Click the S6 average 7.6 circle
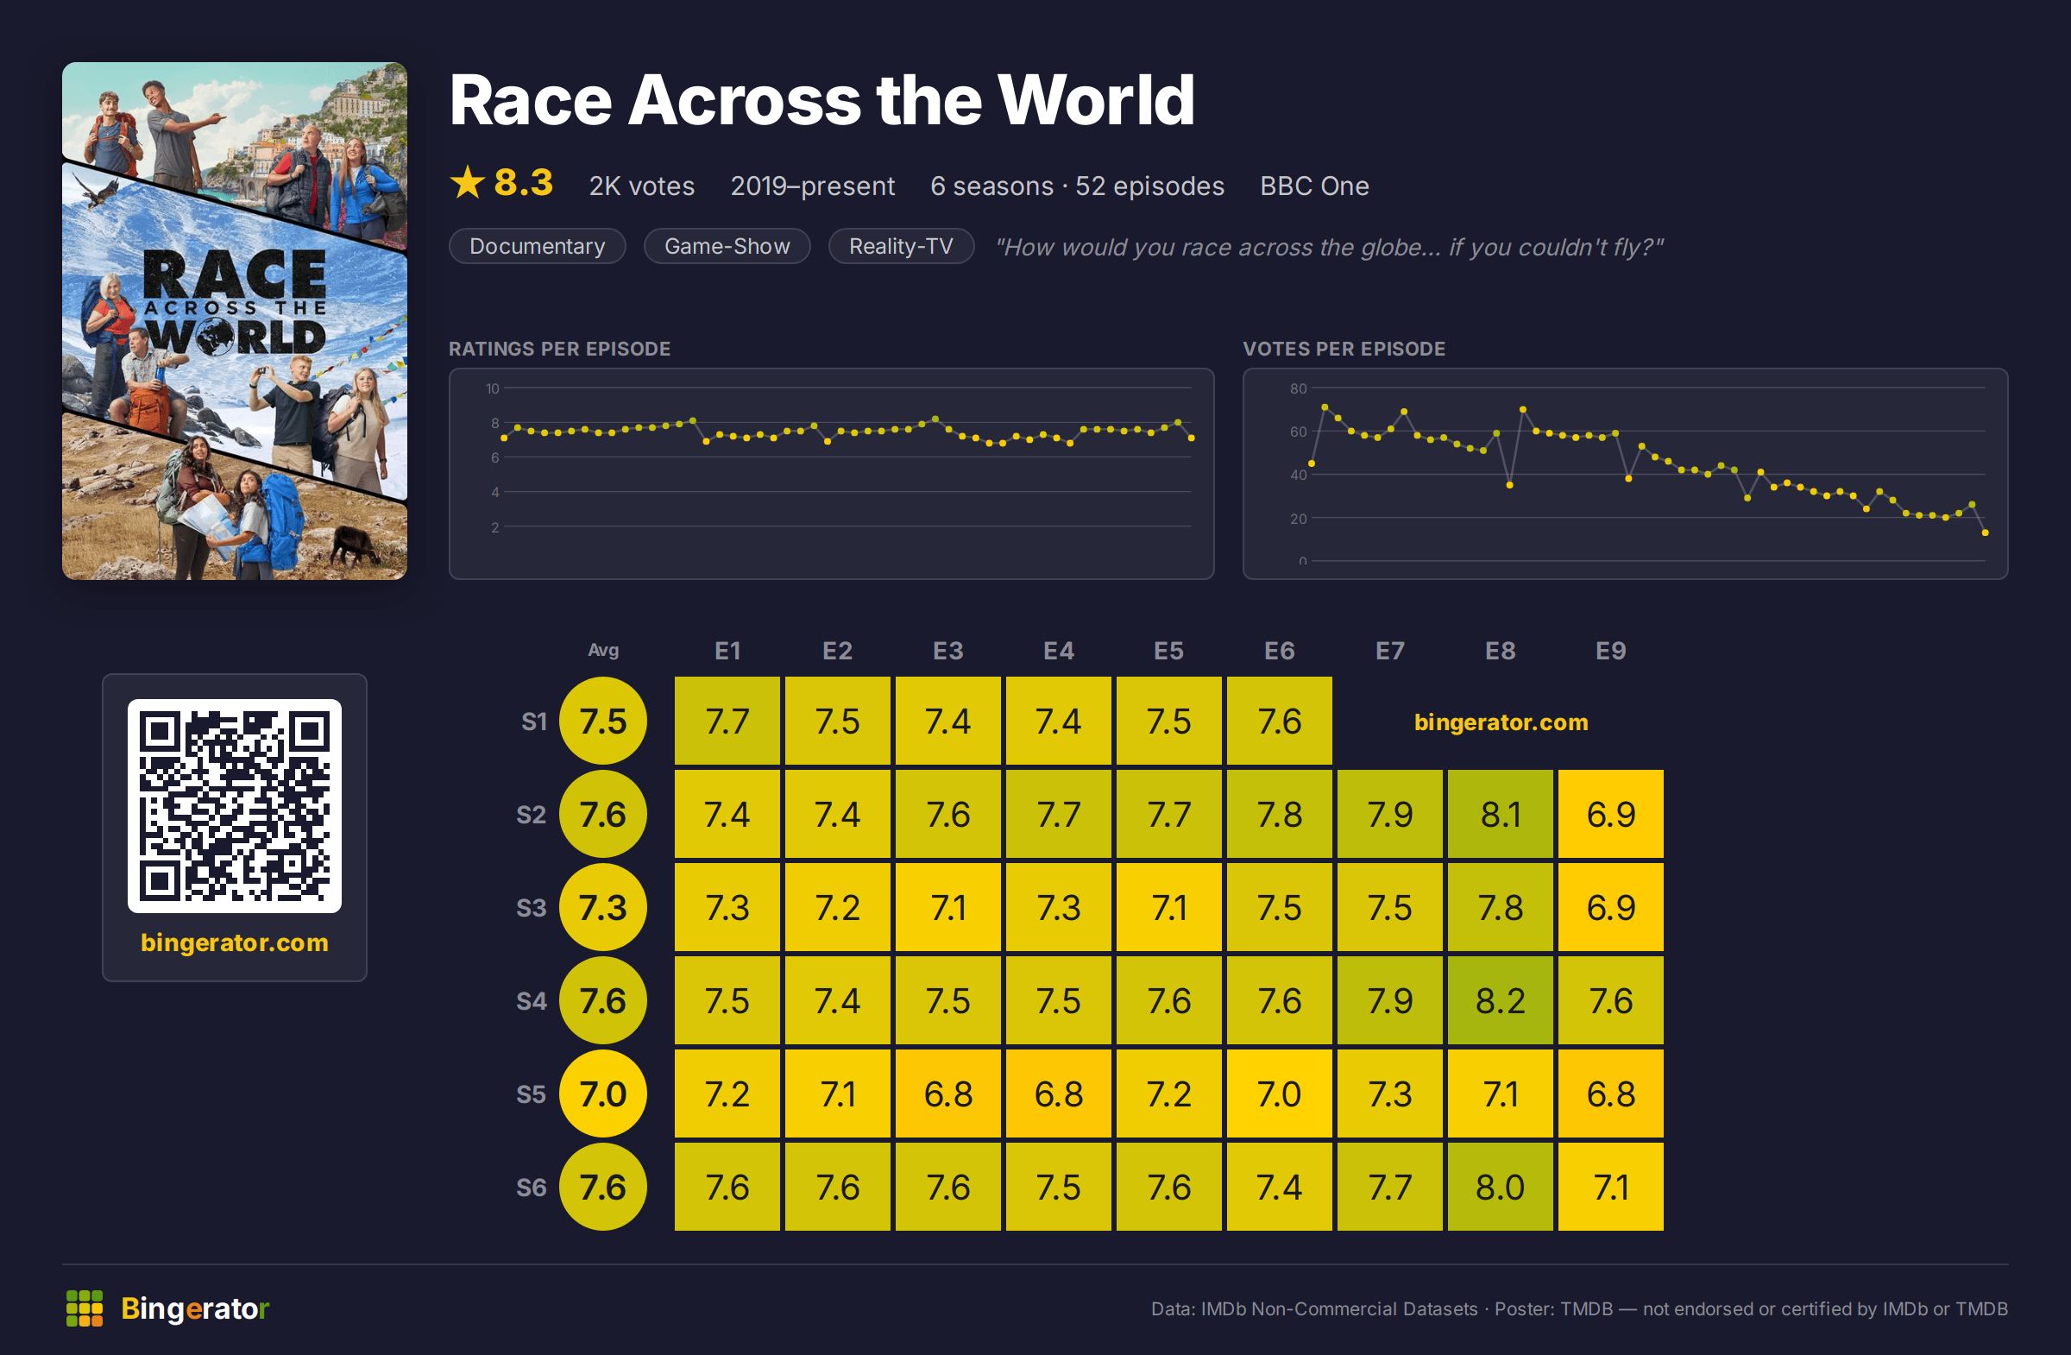2071x1355 pixels. click(x=603, y=1186)
